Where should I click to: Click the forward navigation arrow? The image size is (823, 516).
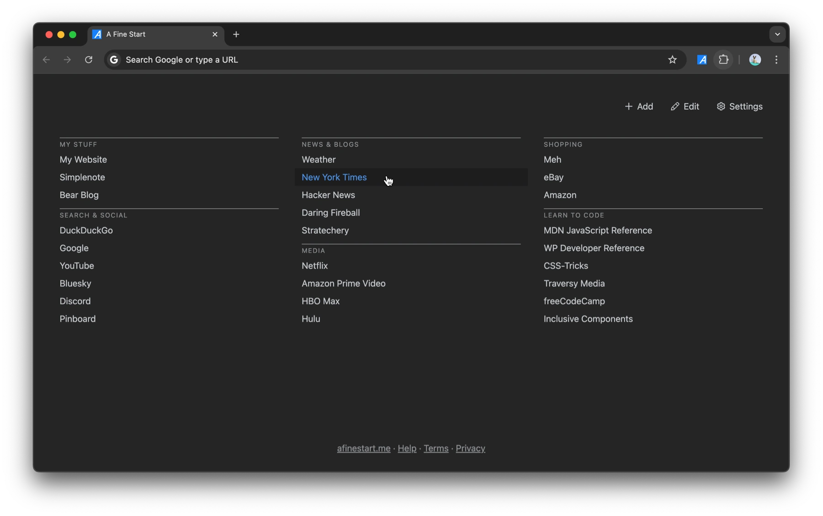67,60
